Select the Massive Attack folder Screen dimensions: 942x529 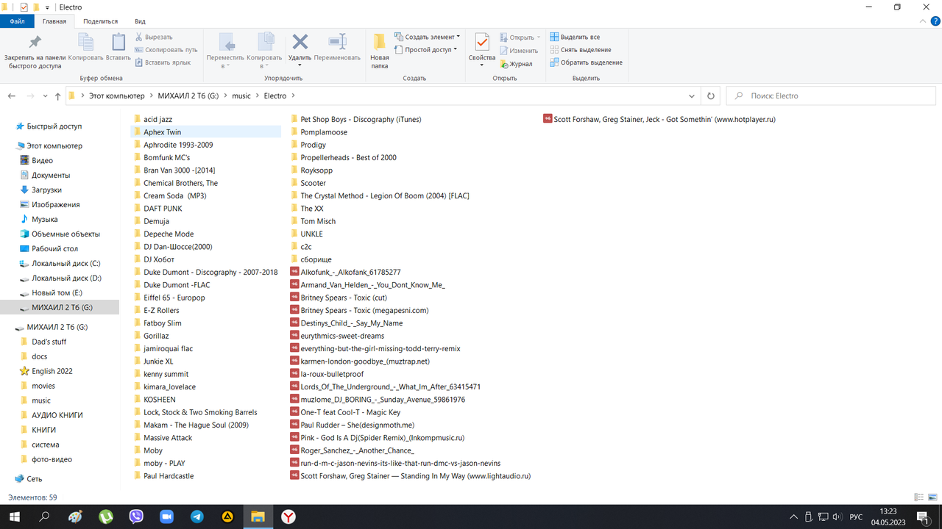point(168,438)
